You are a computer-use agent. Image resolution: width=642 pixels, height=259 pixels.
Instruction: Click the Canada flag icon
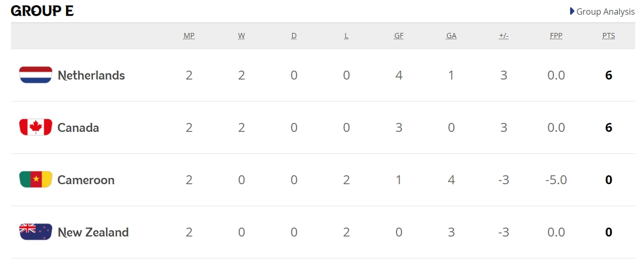[36, 128]
